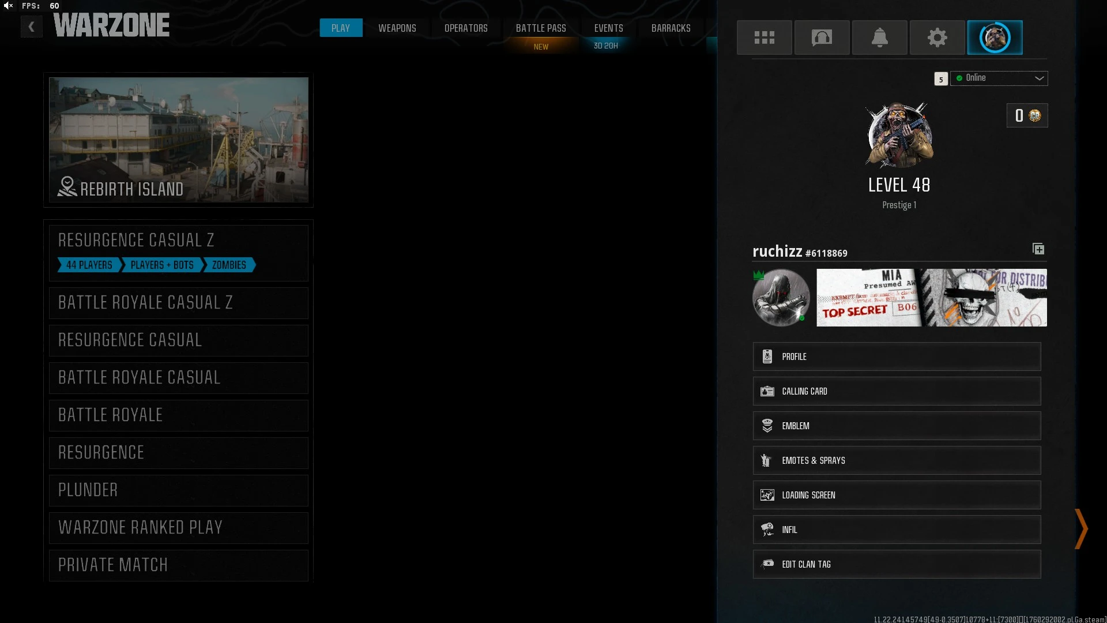
Task: Click the copy ID icon next to ruchizz
Action: click(1038, 249)
